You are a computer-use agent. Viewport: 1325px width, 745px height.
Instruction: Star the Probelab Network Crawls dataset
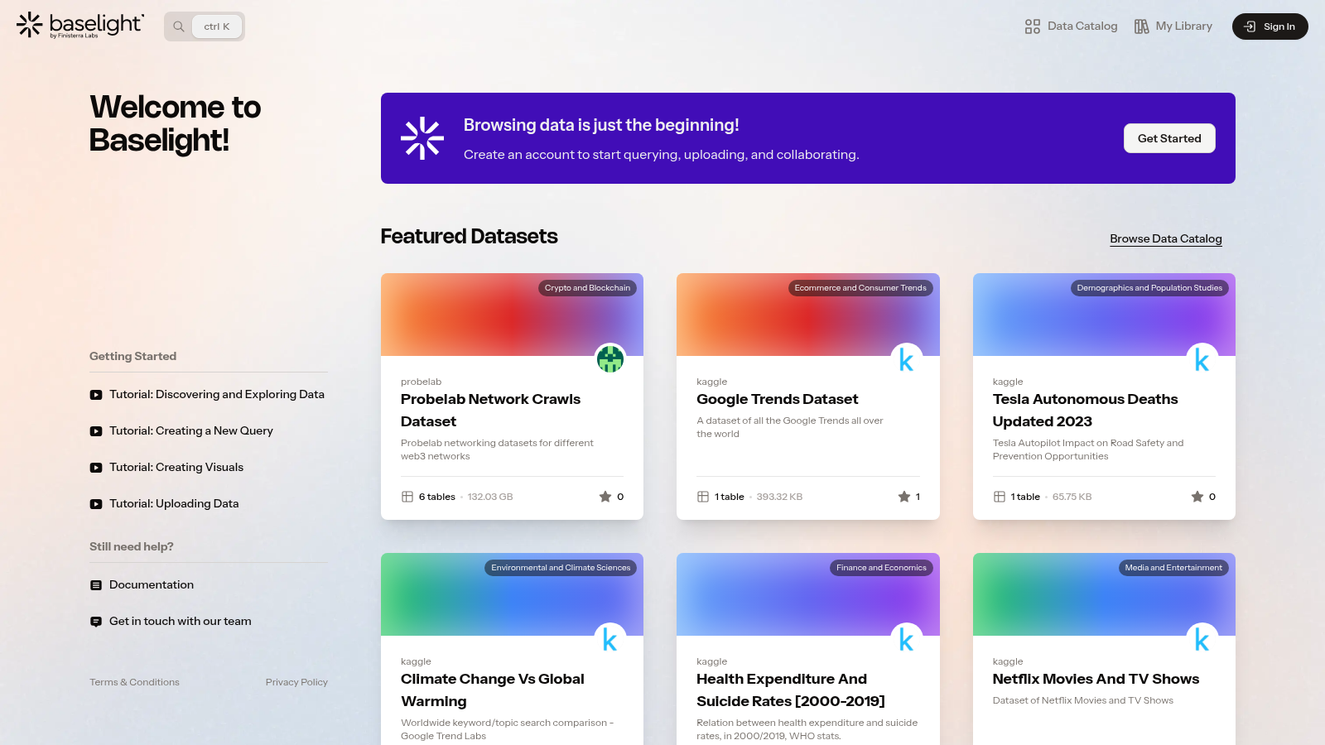605,497
